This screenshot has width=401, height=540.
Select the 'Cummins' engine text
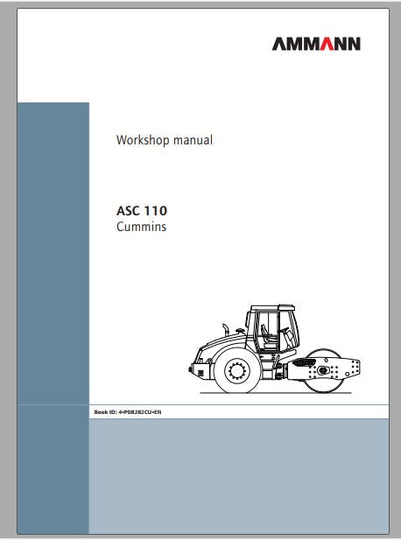[141, 227]
